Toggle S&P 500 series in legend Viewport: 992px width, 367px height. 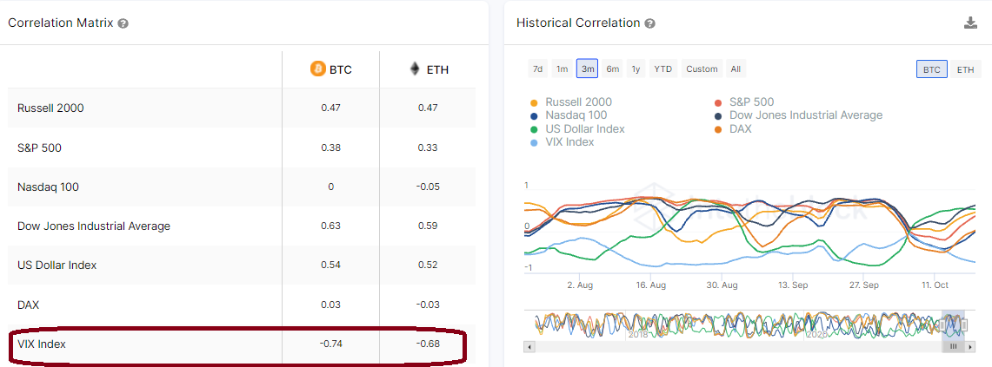point(744,102)
